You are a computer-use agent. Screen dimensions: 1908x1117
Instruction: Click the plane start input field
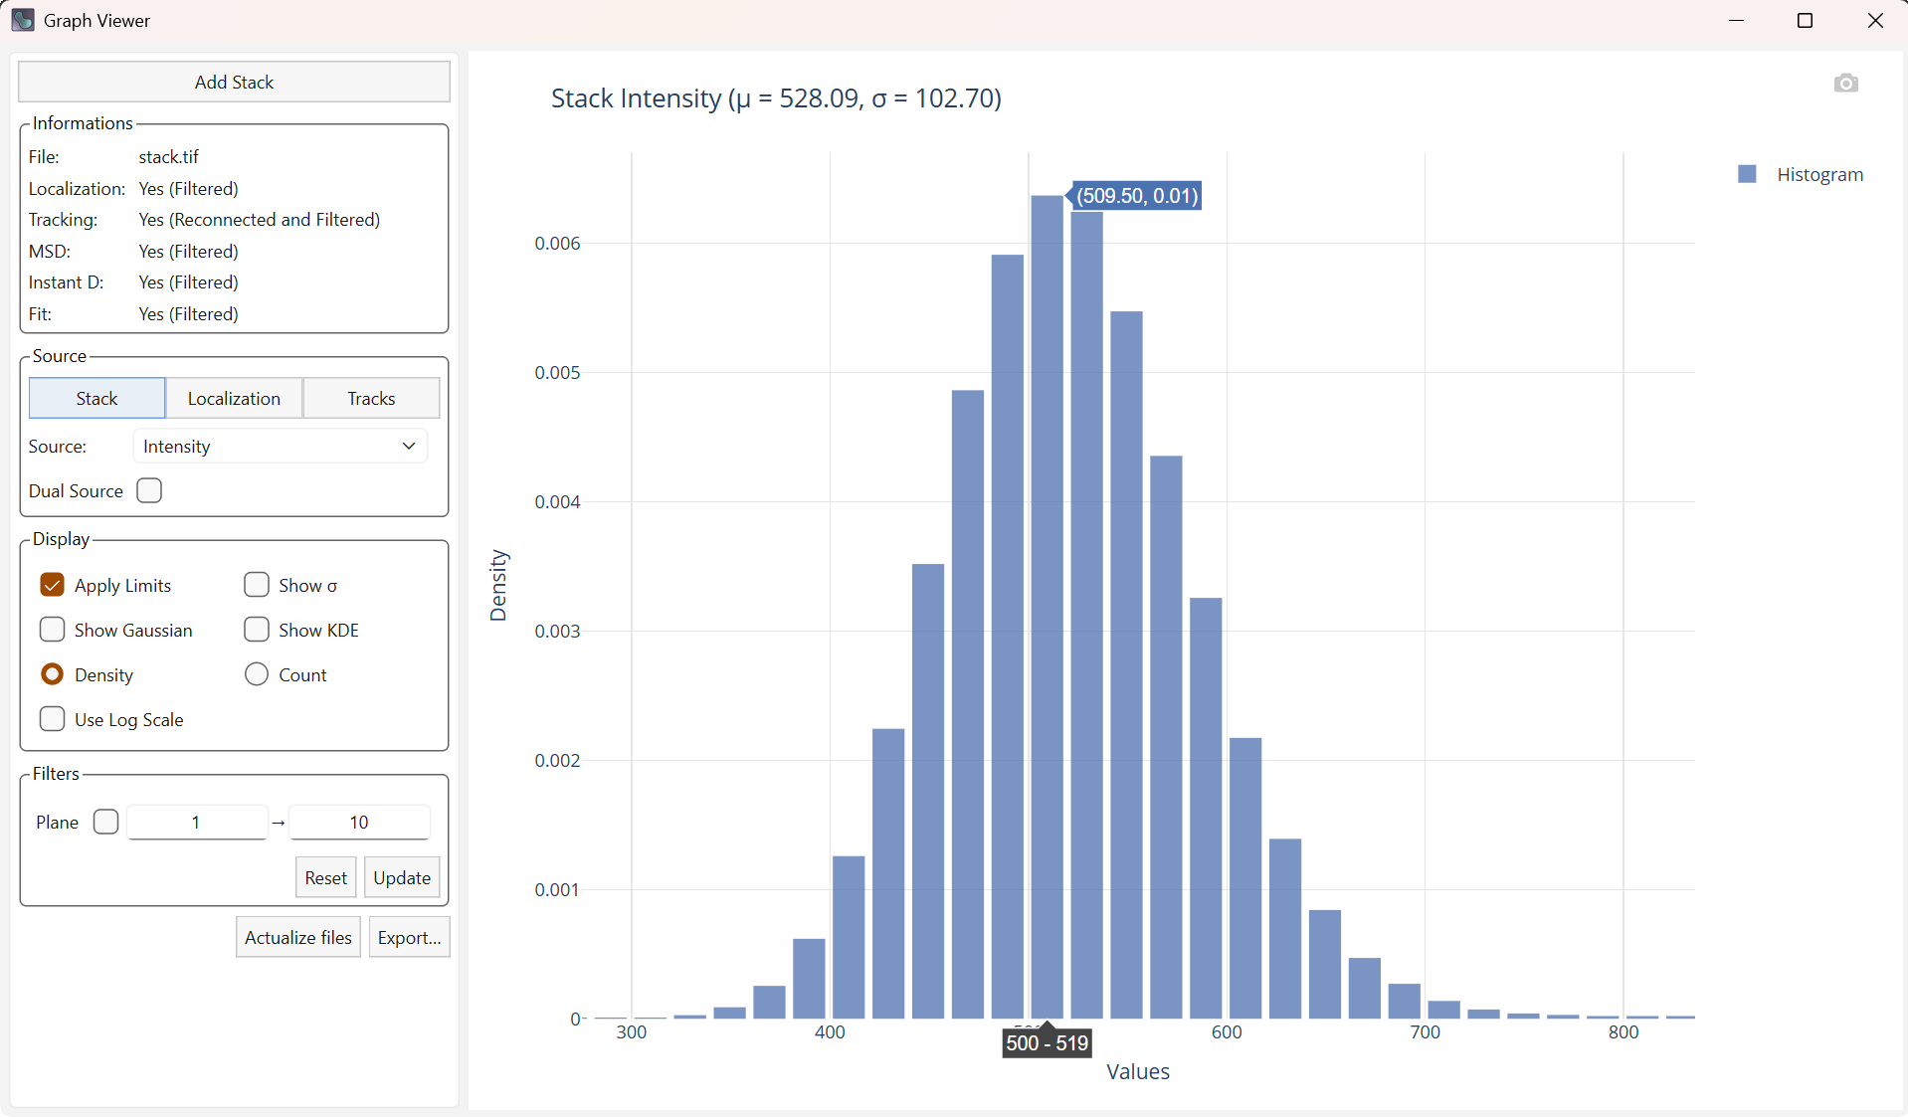coord(196,822)
